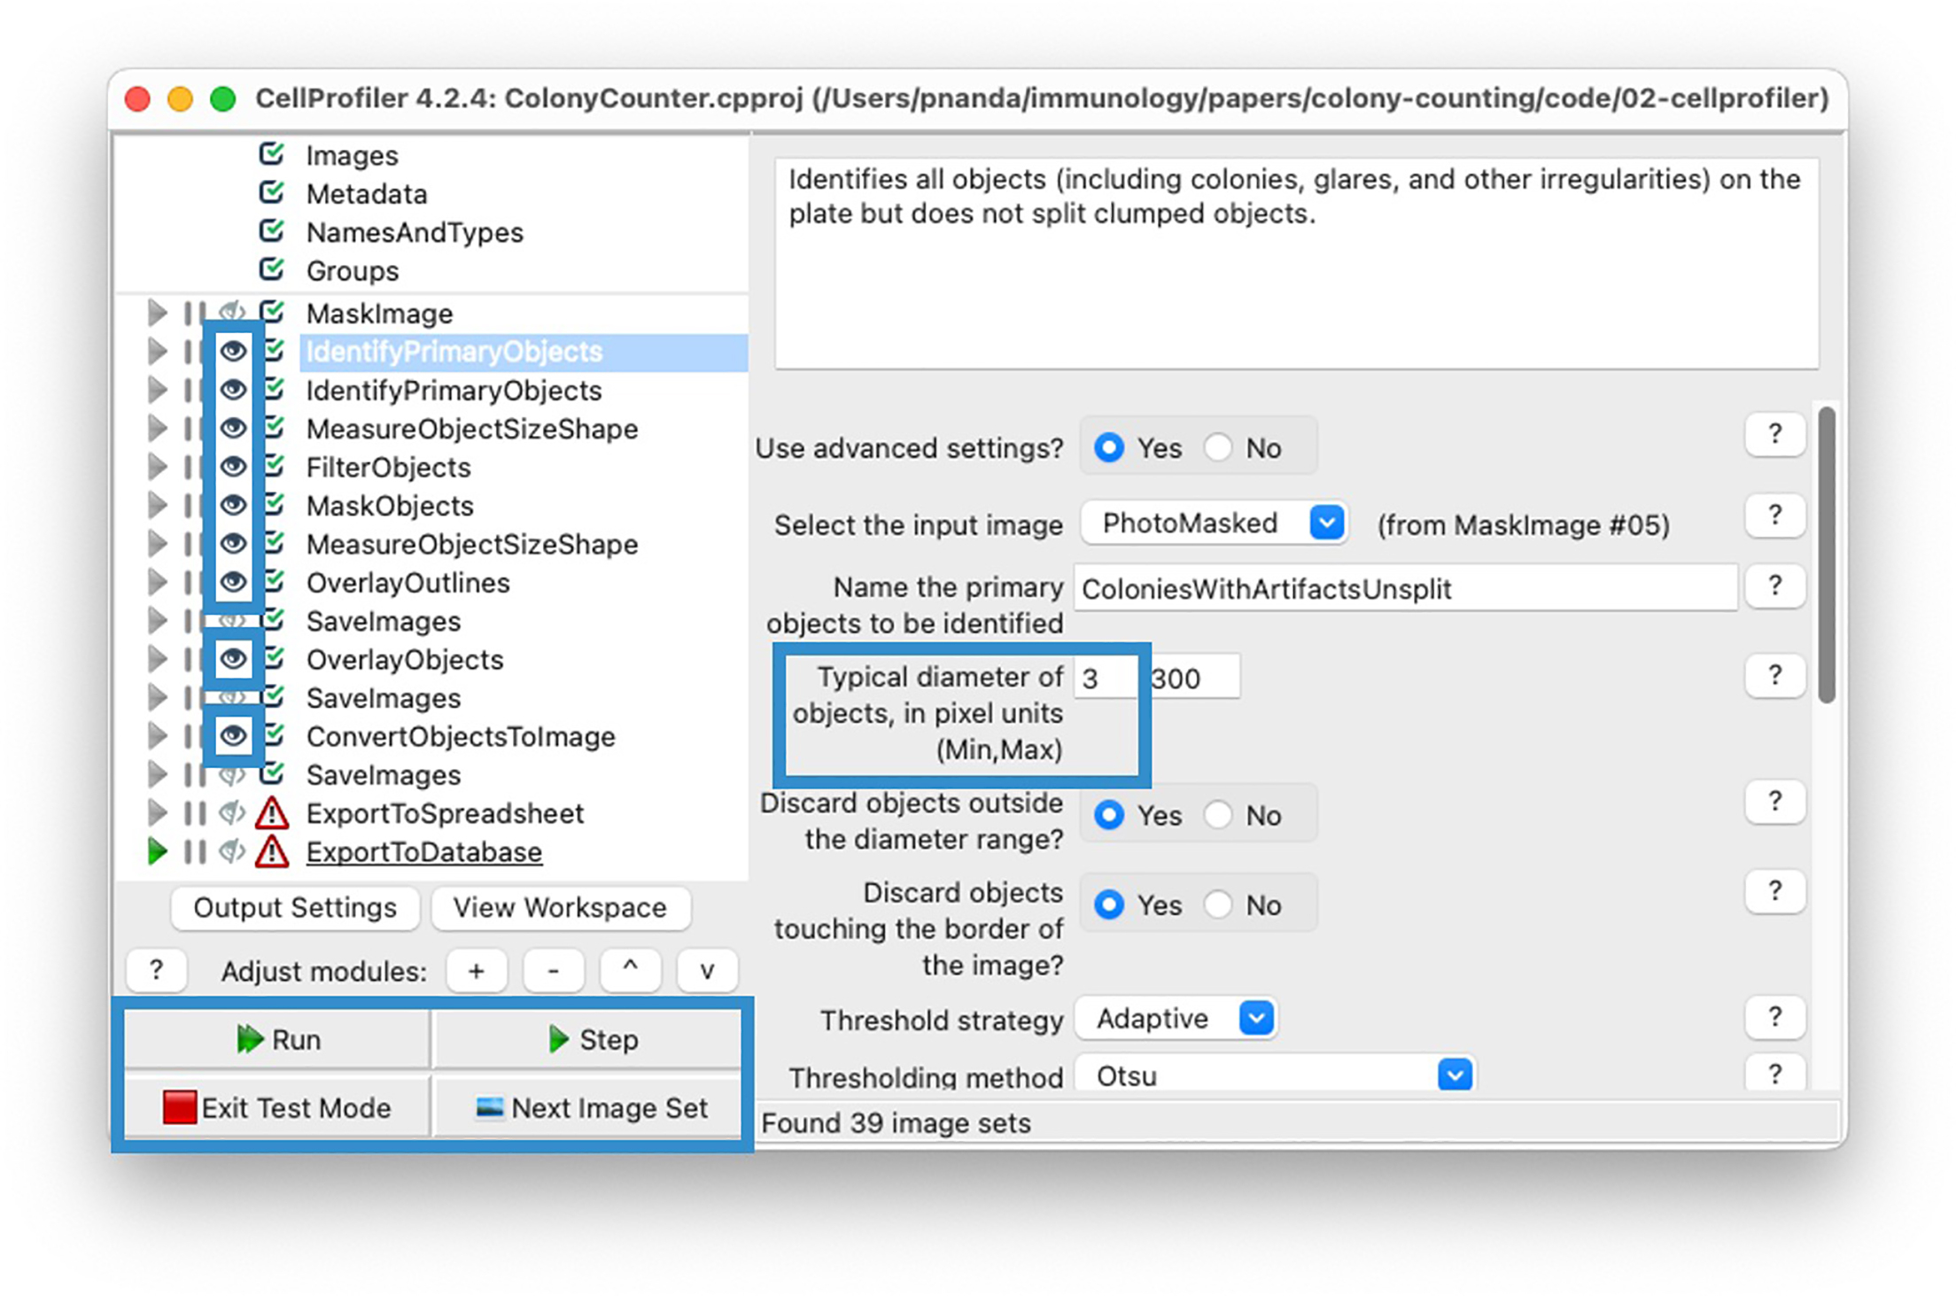
Task: Click warning icon next to ExportToDatabase
Action: click(x=272, y=851)
